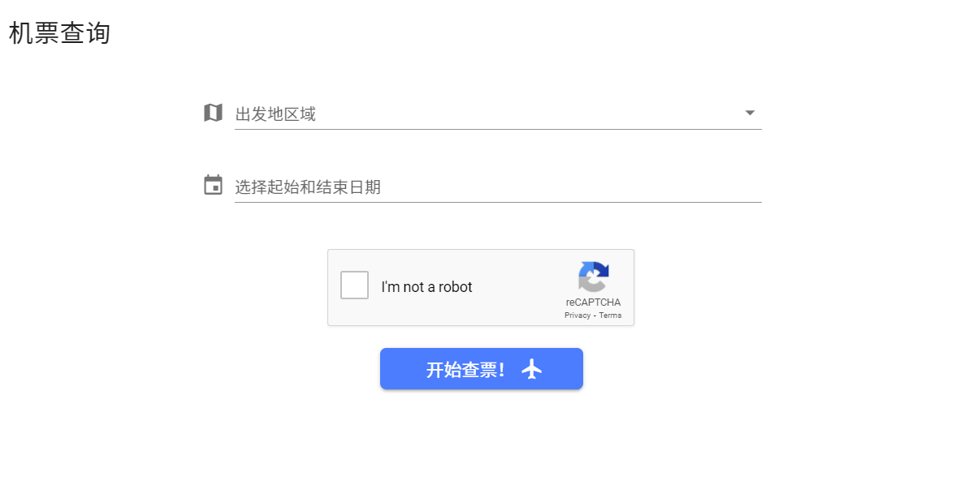Click the underline beneath the 出发地区域 field
Screen dimensions: 969x485
point(498,129)
